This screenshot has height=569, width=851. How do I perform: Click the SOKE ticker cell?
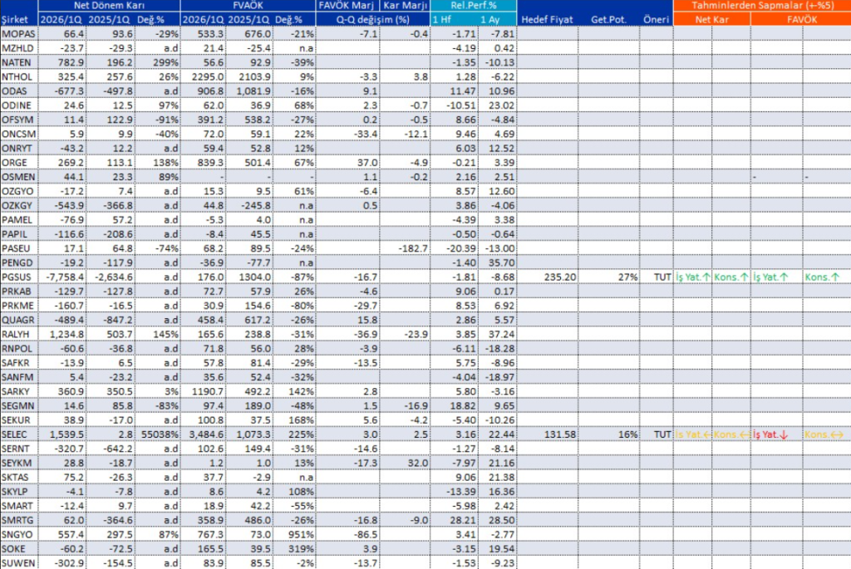click(18, 549)
